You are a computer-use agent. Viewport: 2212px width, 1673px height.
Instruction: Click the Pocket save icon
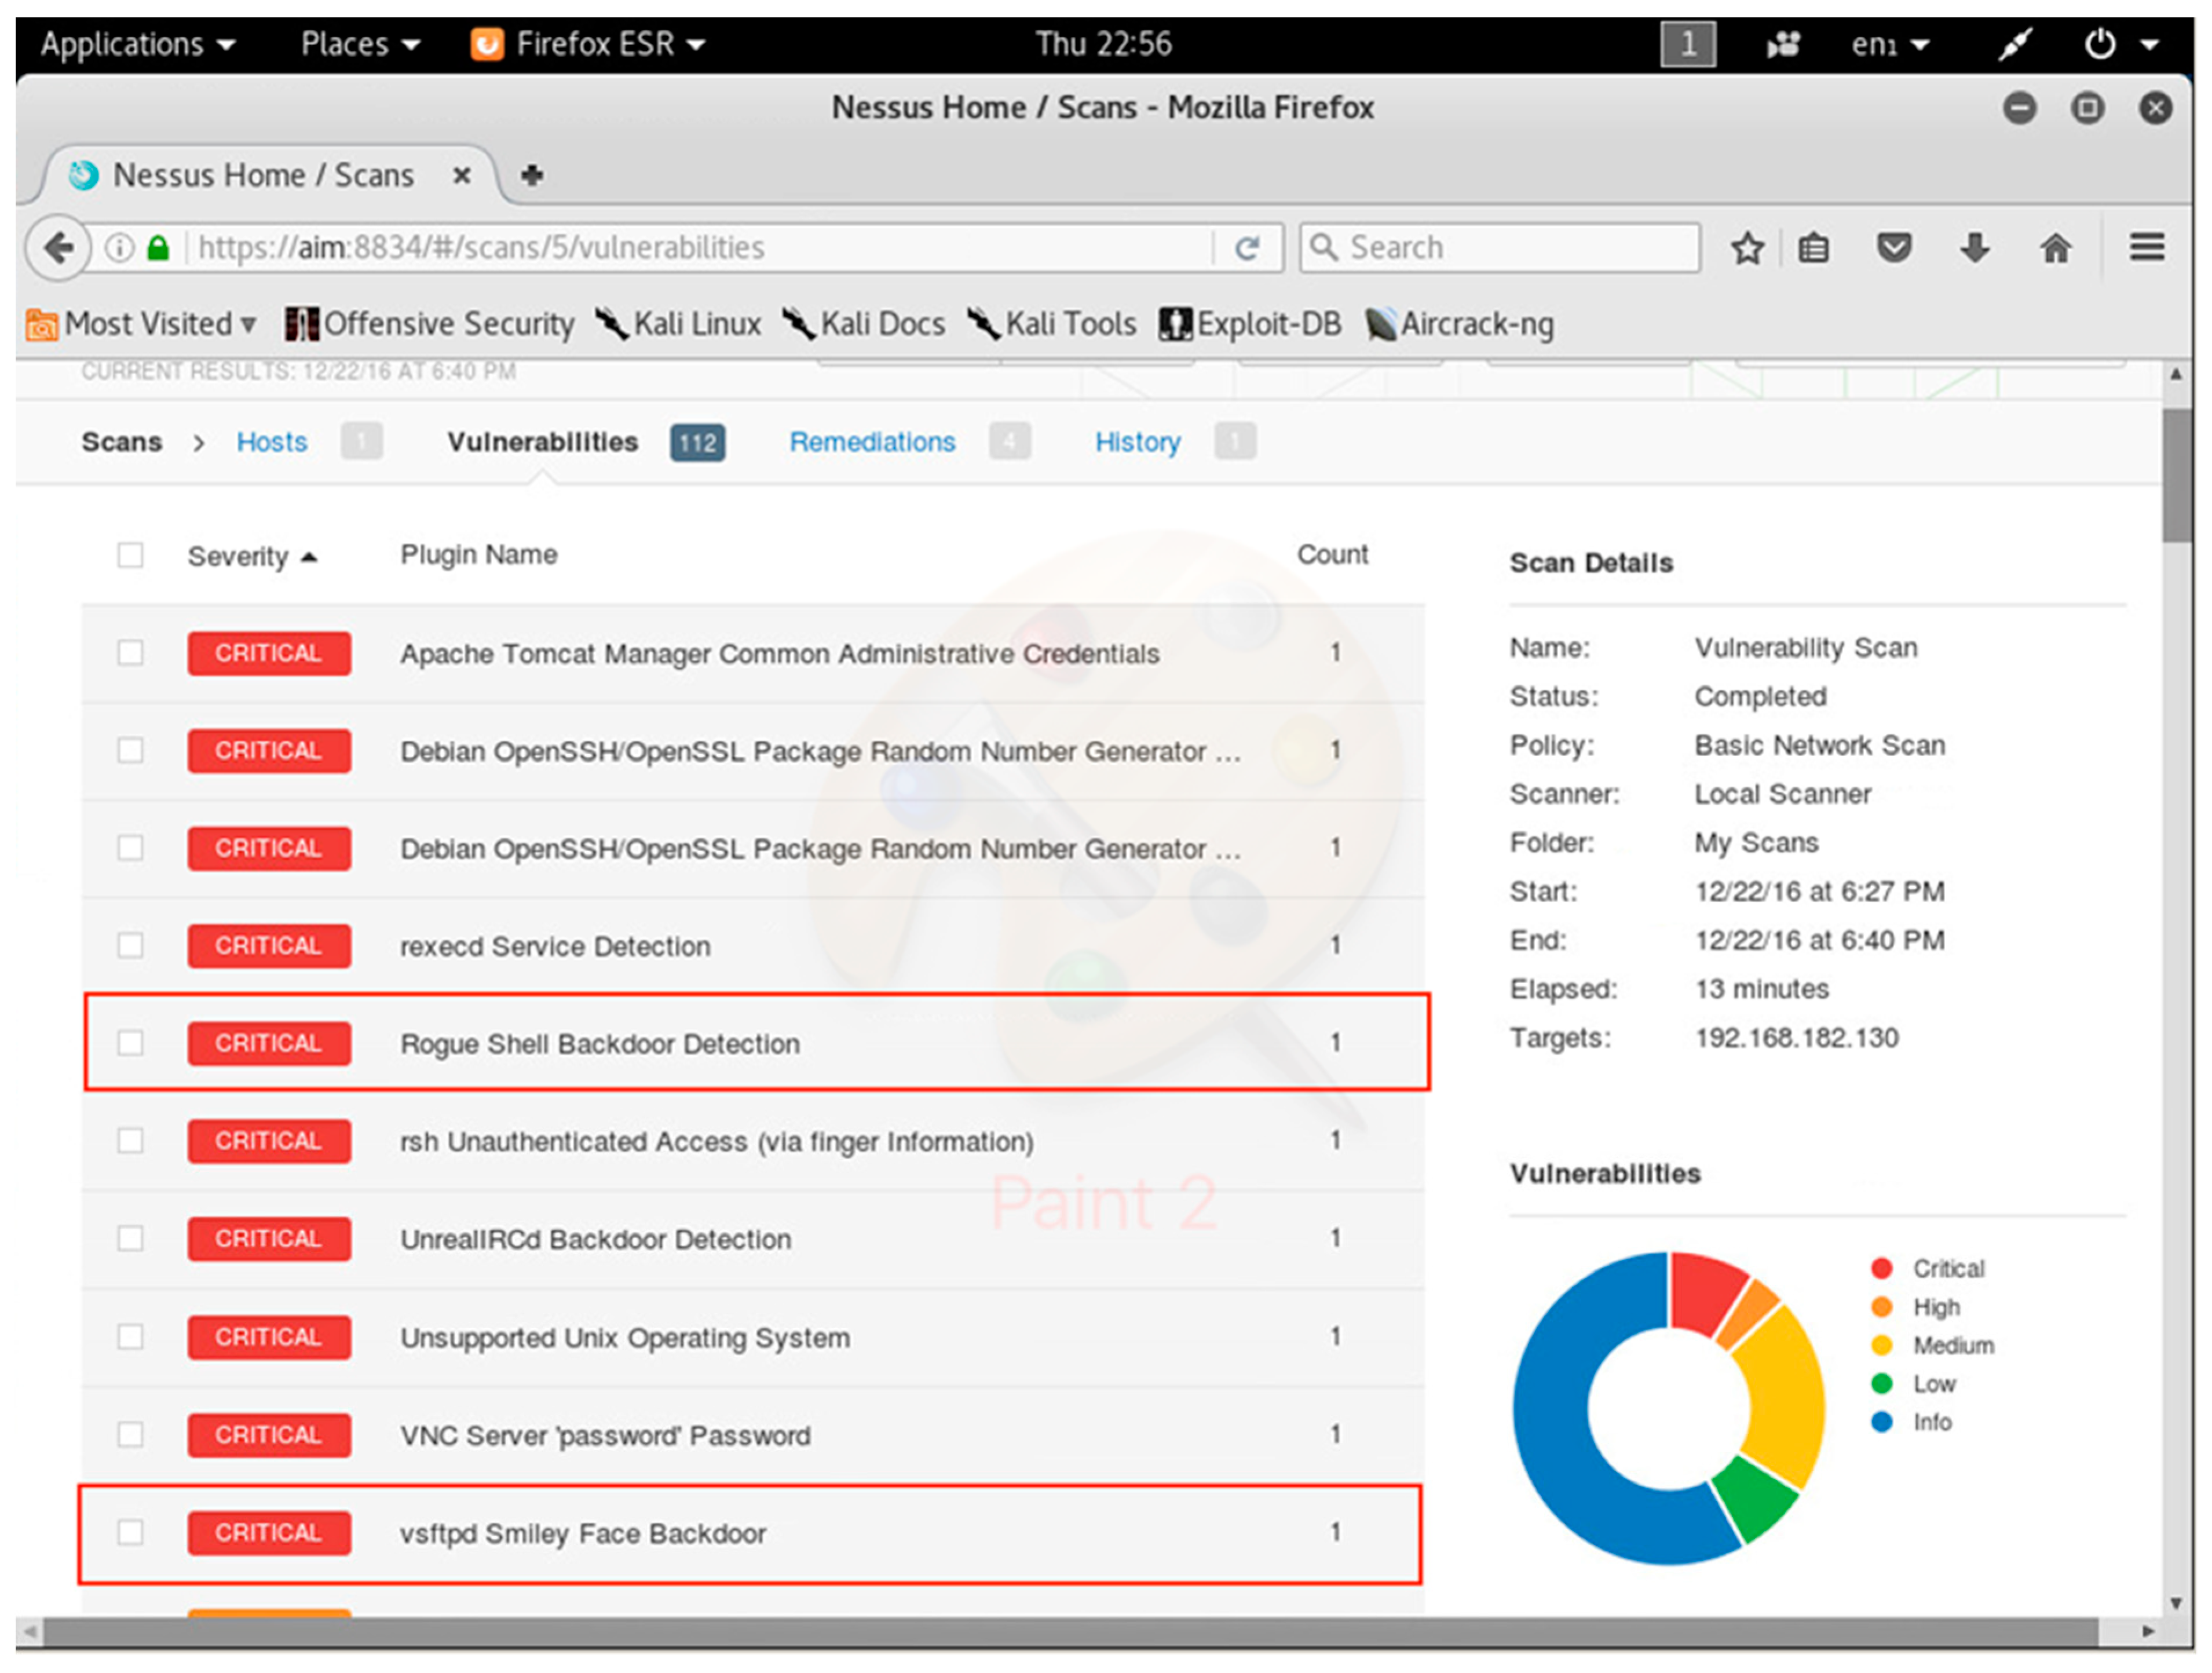1893,248
